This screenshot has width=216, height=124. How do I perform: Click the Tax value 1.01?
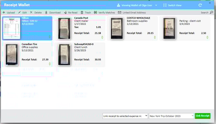tap(99, 27)
